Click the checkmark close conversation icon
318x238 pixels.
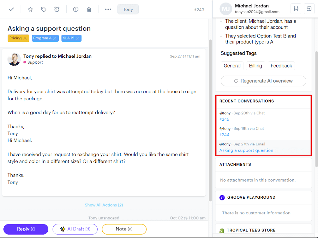11,9
